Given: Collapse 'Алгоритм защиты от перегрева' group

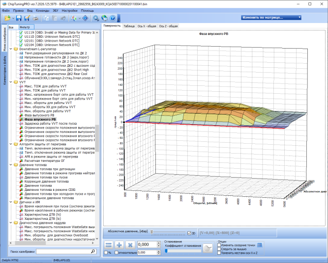Looking at the screenshot, I should (11, 144).
